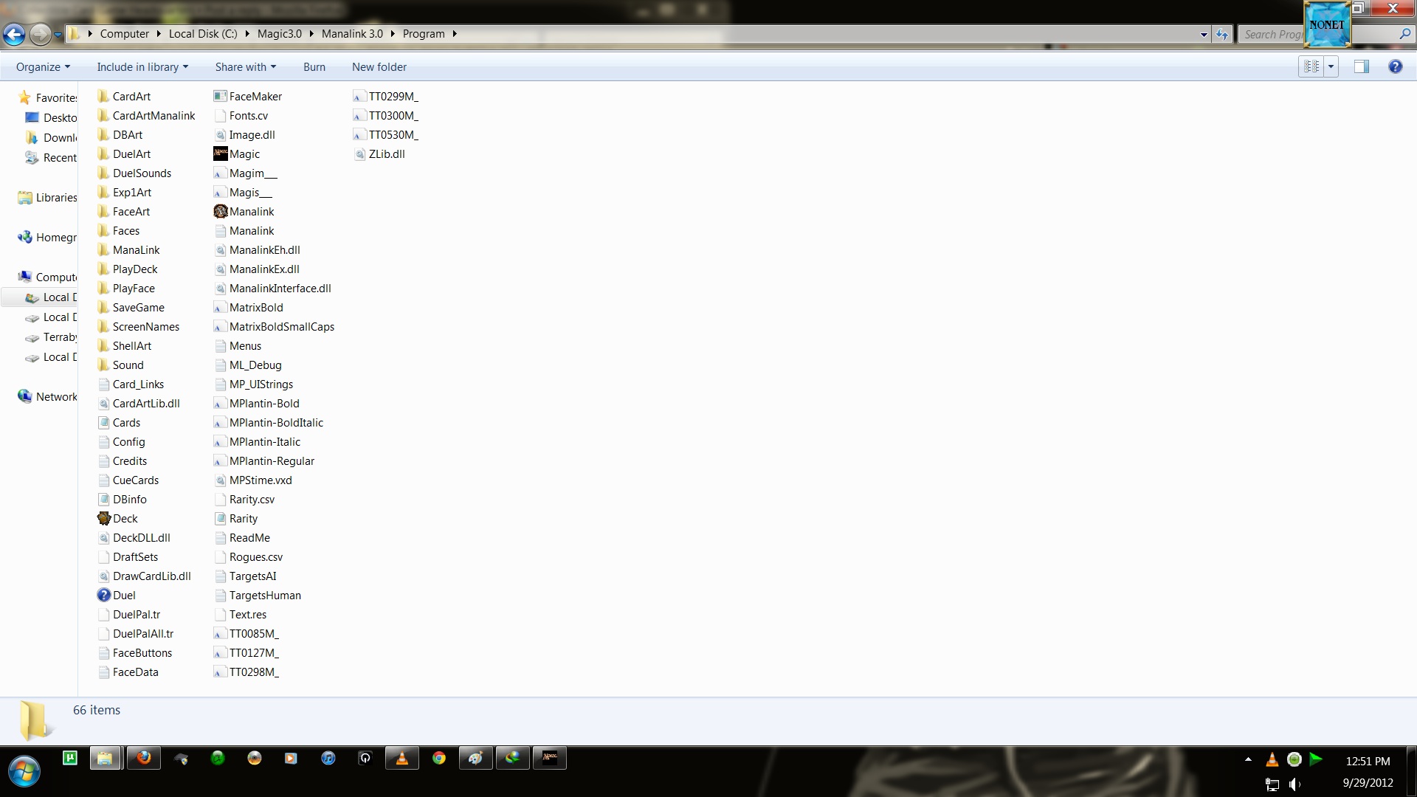Open the Share with menu

[x=245, y=67]
